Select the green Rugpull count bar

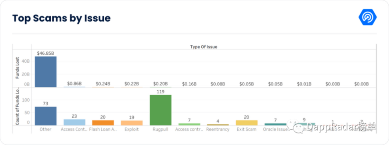(160, 110)
